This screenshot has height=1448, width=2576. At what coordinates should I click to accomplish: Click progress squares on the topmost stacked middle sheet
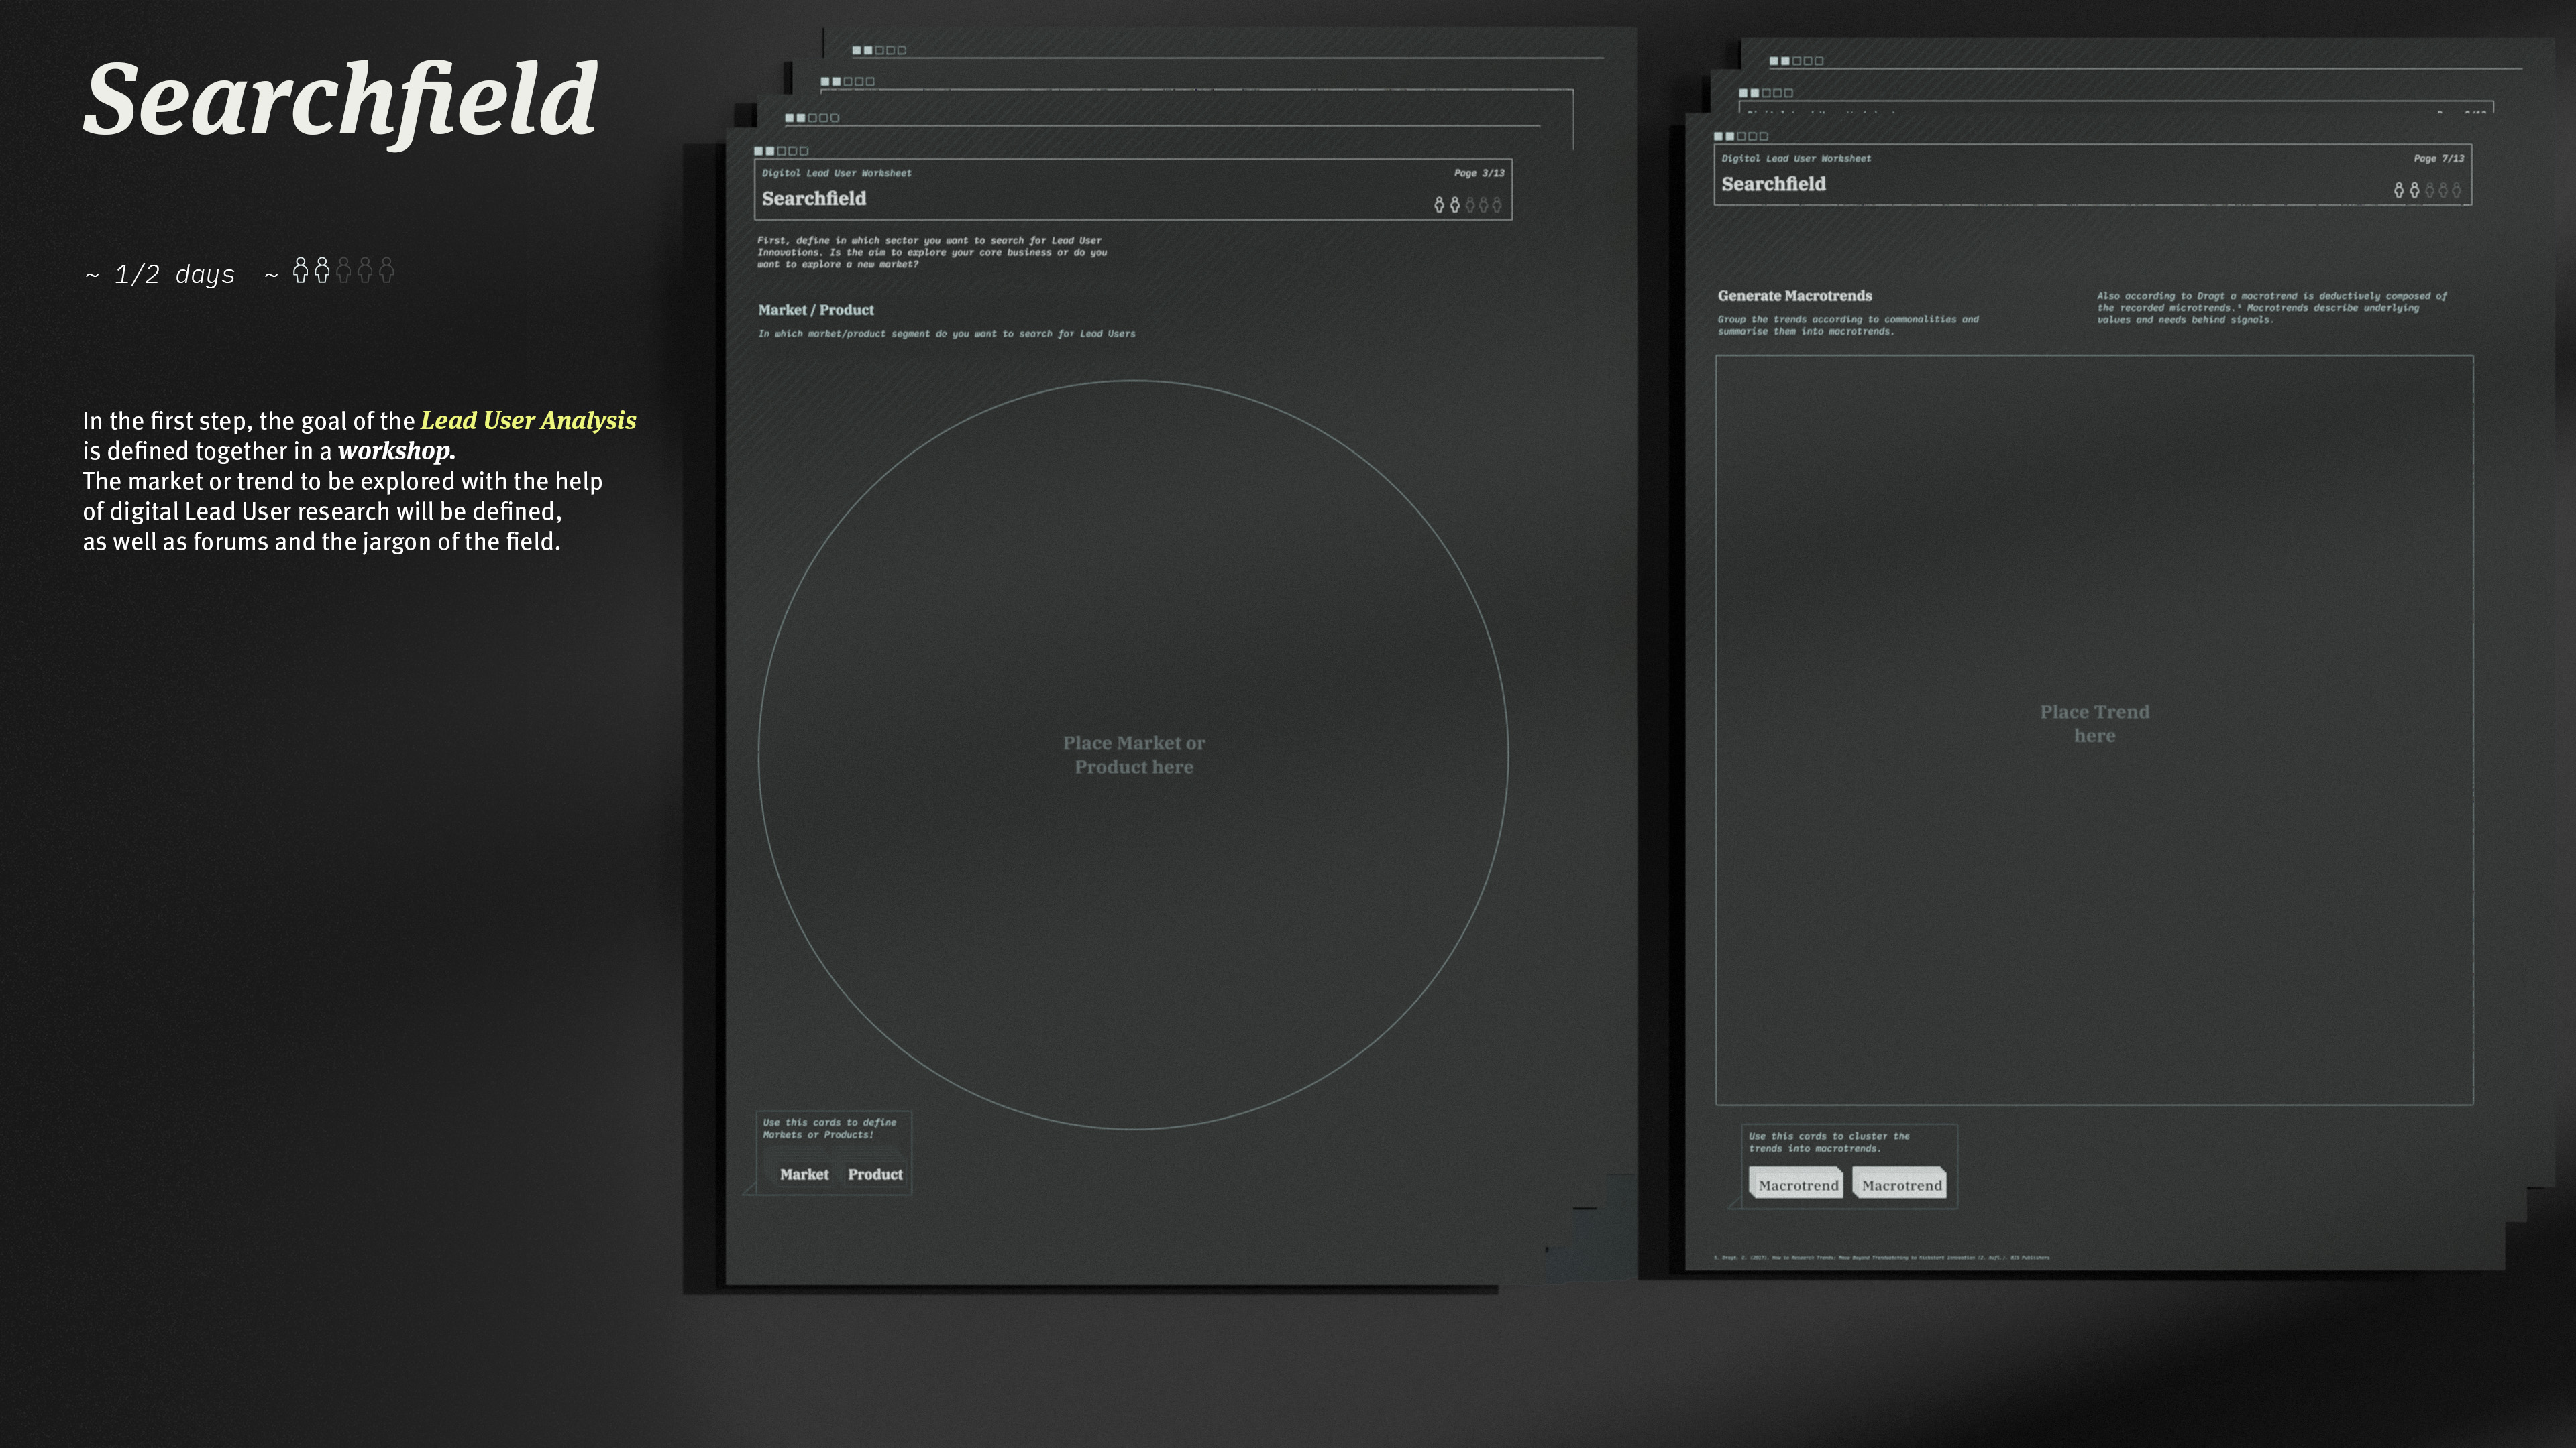[879, 50]
